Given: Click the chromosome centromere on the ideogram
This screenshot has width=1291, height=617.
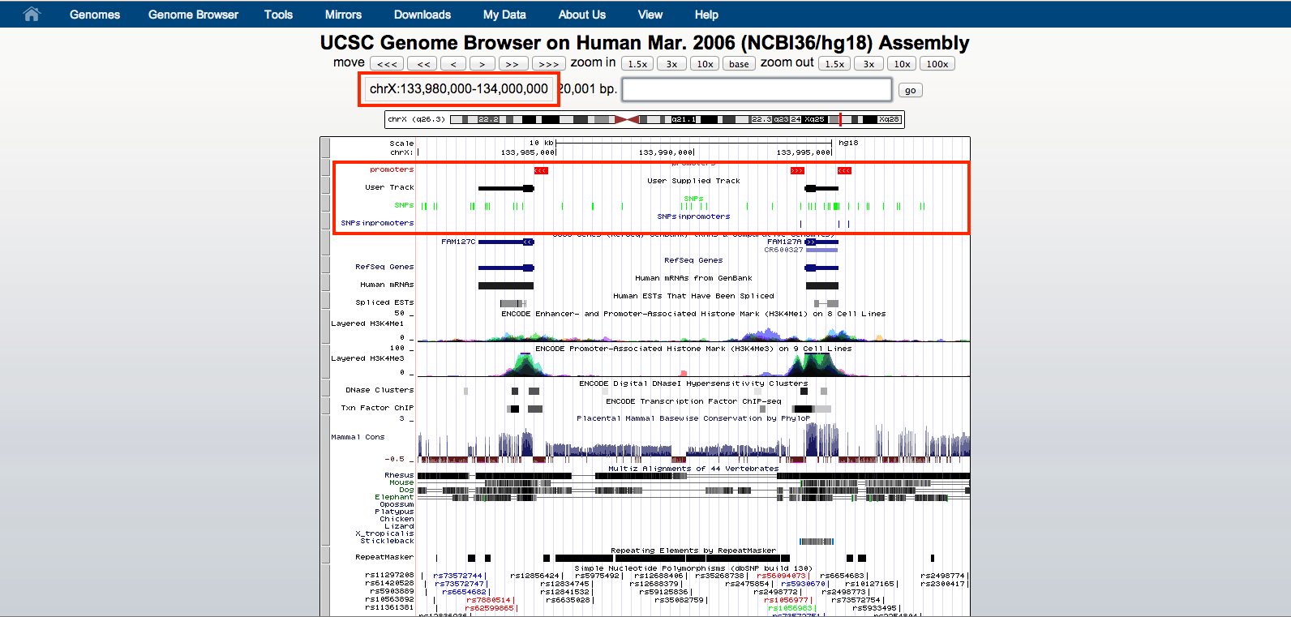Looking at the screenshot, I should coord(627,119).
